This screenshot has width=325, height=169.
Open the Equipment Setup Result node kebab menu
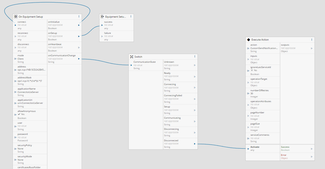pos(131,17)
